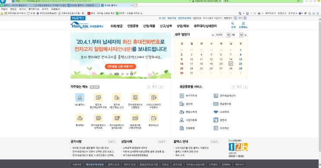This screenshot has width=321, height=168.
Task: Open the zoom 100% dropdown arrow
Action: (x=245, y=18)
